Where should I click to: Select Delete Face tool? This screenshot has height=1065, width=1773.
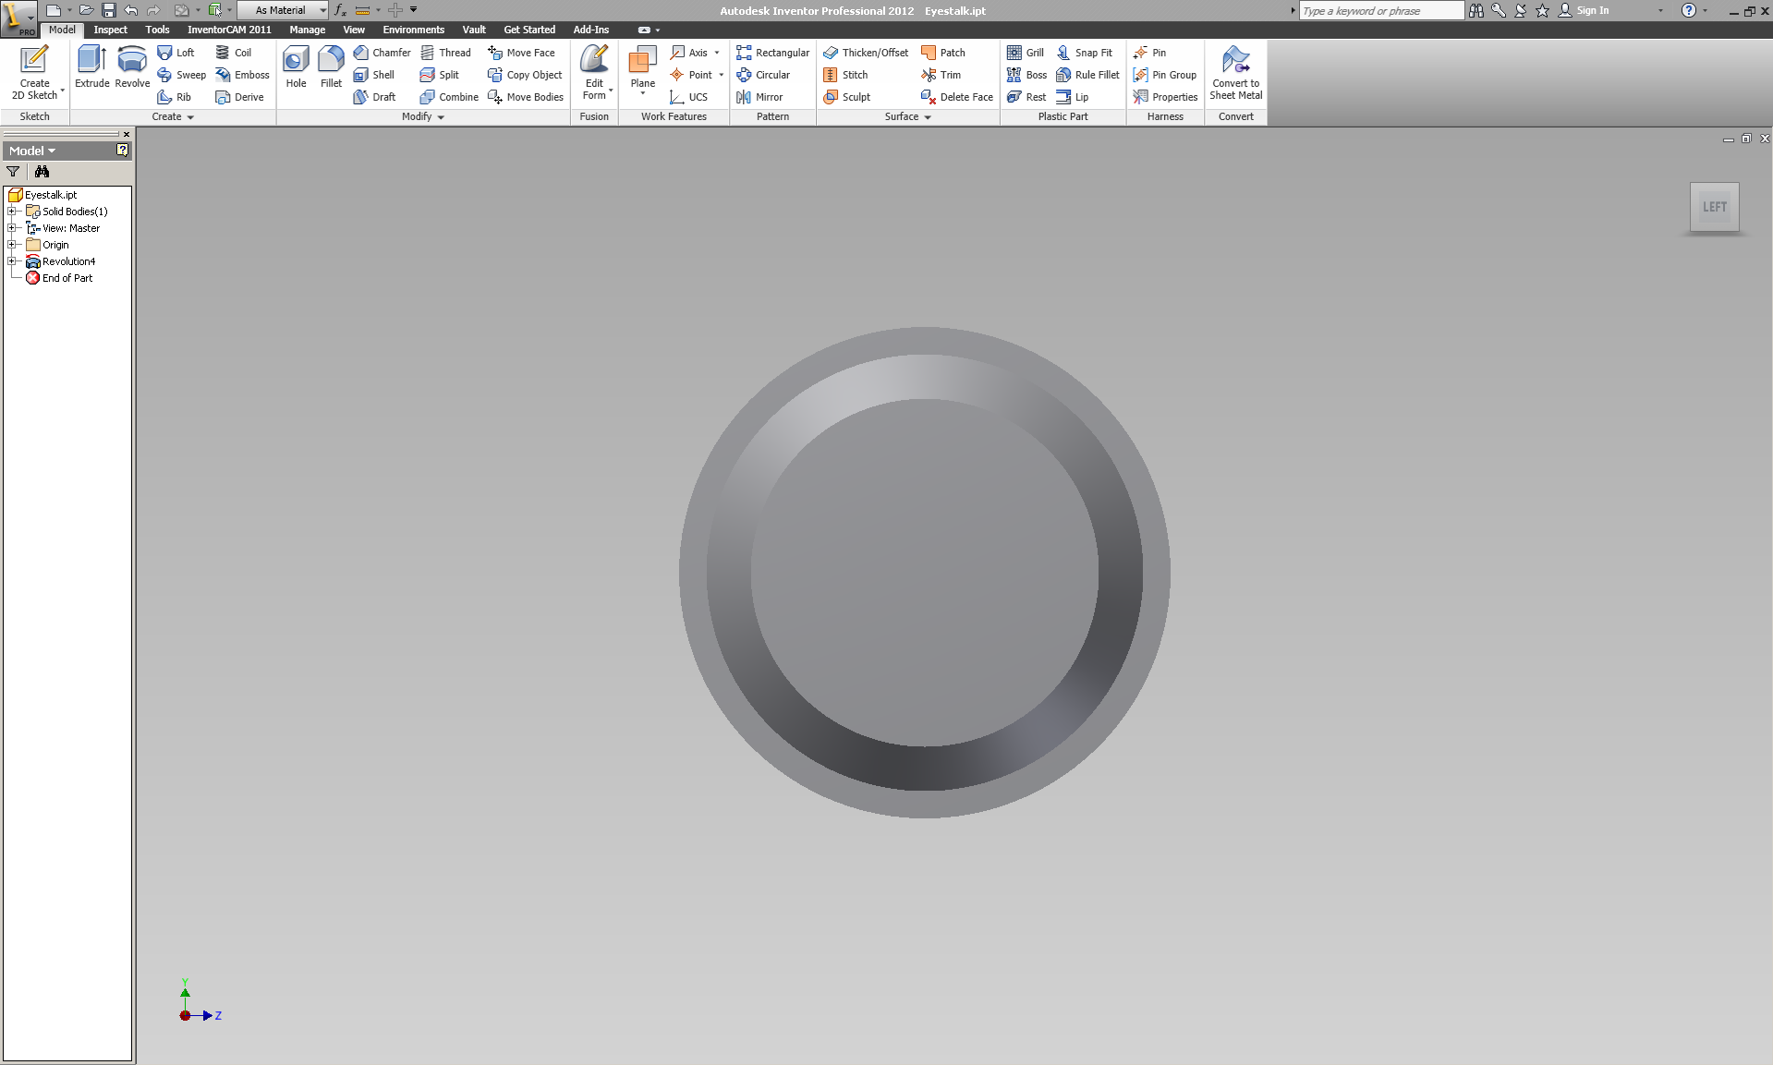pyautogui.click(x=957, y=97)
